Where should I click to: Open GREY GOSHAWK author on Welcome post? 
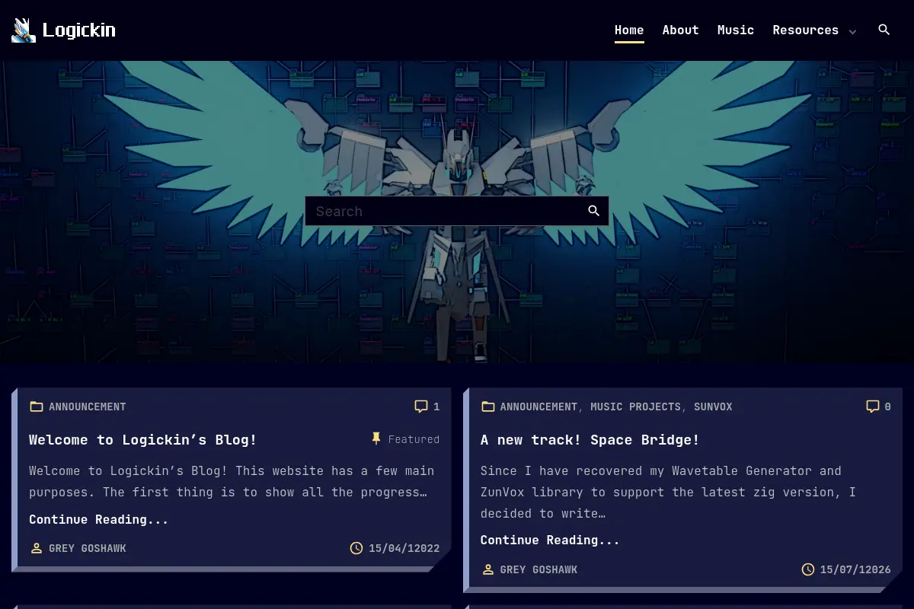[x=88, y=548]
